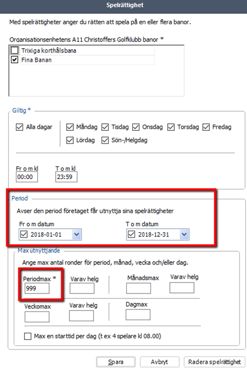Toggle the Lördag checkbox

coord(70,140)
